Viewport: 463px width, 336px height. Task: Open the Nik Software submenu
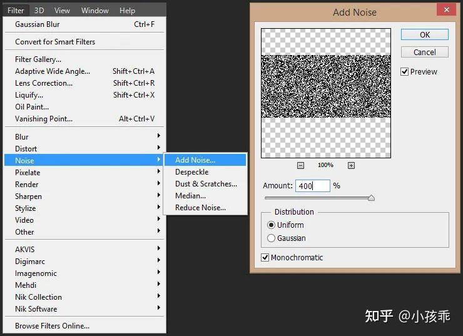pos(84,309)
